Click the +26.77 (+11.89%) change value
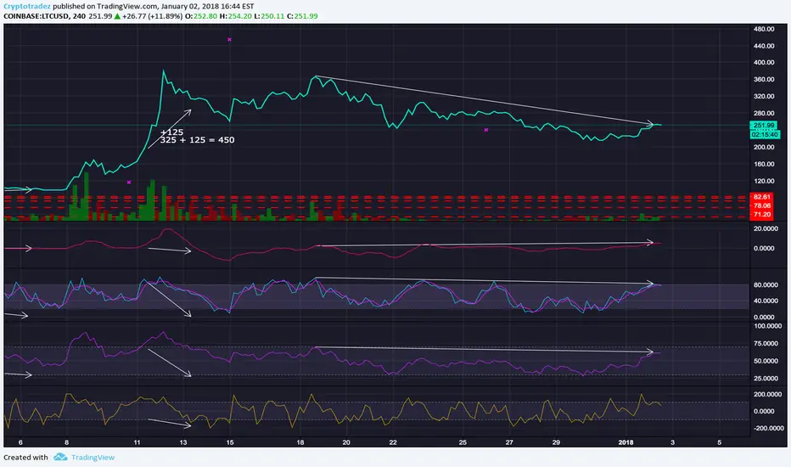The height and width of the screenshot is (467, 791). point(152,16)
